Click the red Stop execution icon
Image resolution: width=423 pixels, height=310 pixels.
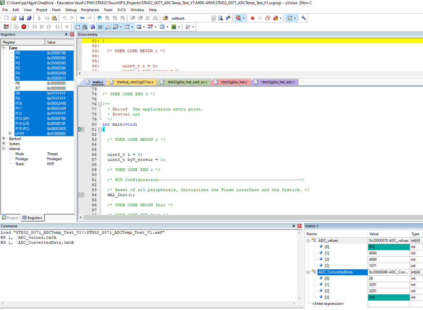pyautogui.click(x=24, y=27)
